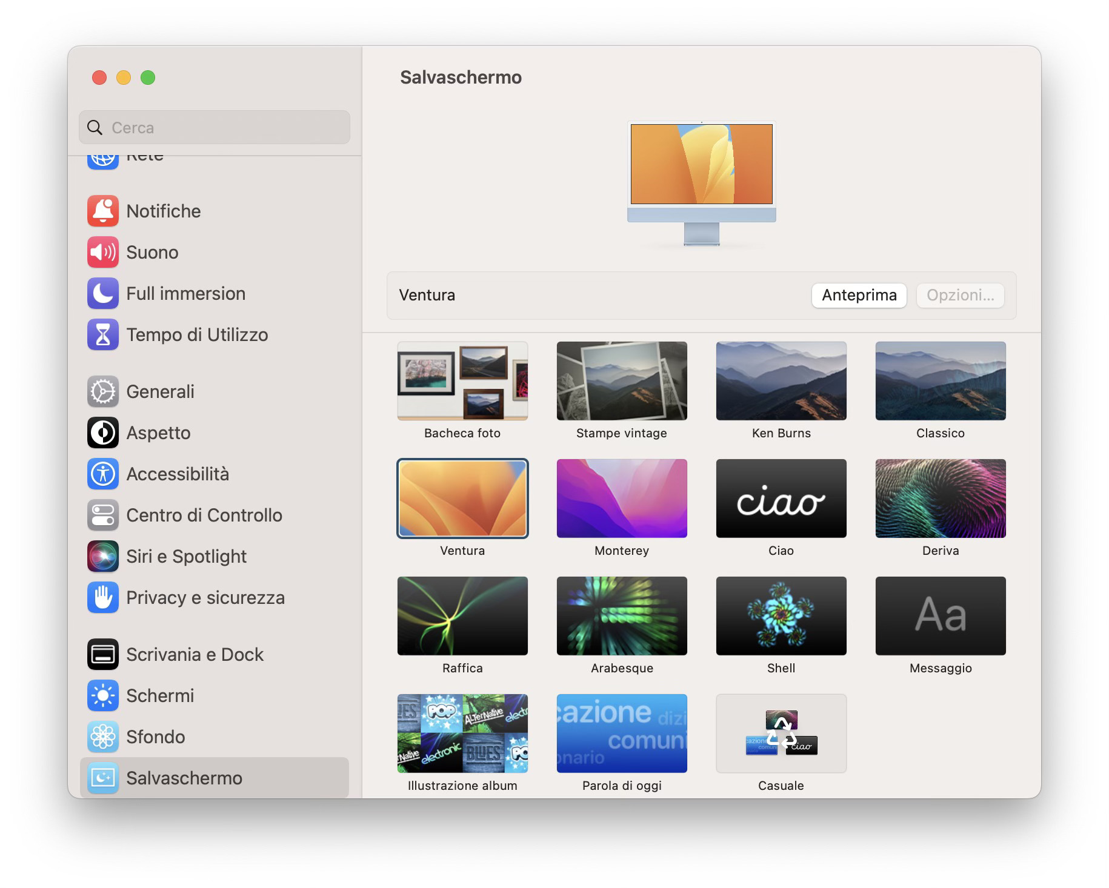Select the Arabesque screensaver
The height and width of the screenshot is (888, 1109).
point(622,616)
